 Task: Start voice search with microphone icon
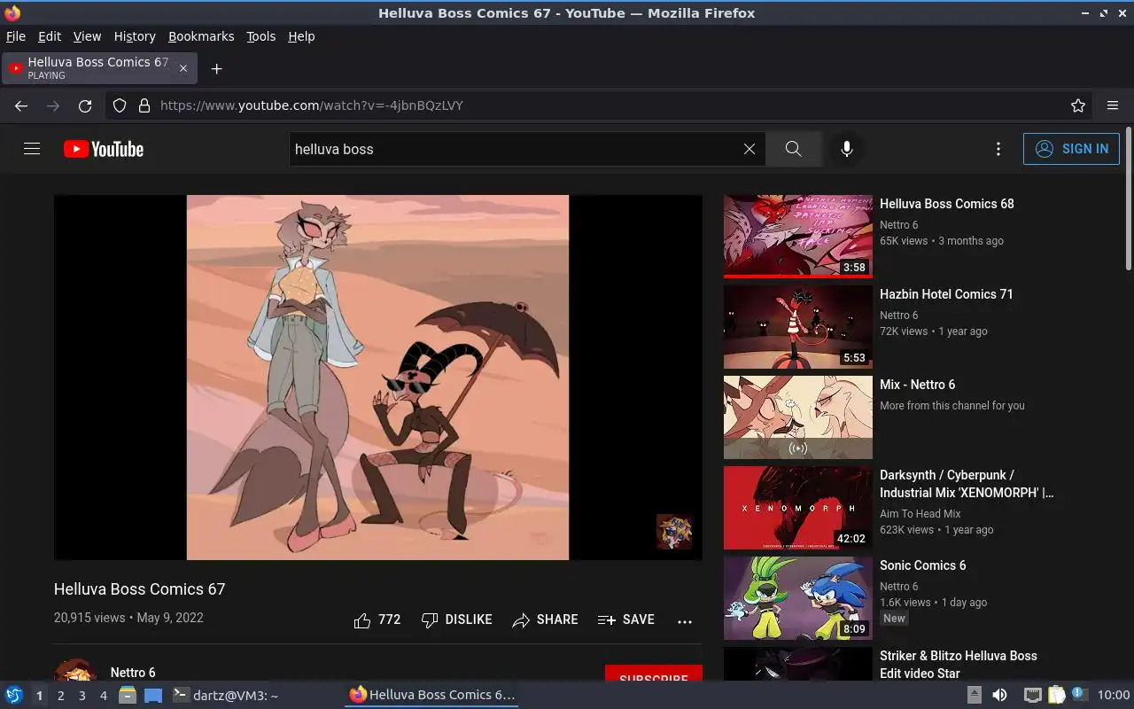tap(847, 149)
